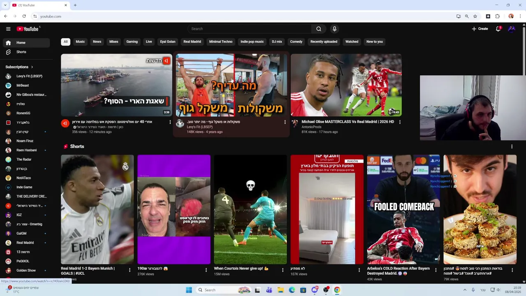The width and height of the screenshot is (526, 296).
Task: Open the gym workout comparison thumbnail
Action: [x=231, y=85]
